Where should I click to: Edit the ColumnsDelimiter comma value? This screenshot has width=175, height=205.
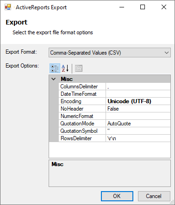click(138, 87)
